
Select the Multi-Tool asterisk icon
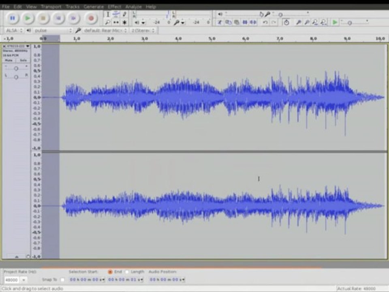tap(124, 22)
